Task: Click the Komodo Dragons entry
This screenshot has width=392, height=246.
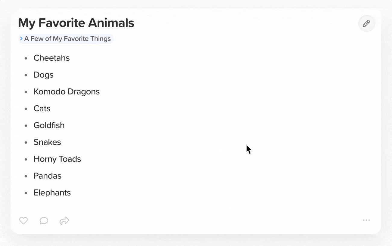Action: coord(67,92)
